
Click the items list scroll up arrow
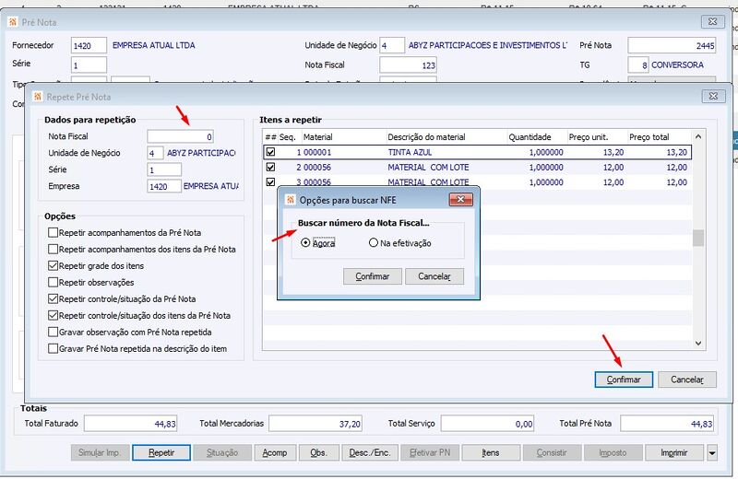[x=698, y=136]
